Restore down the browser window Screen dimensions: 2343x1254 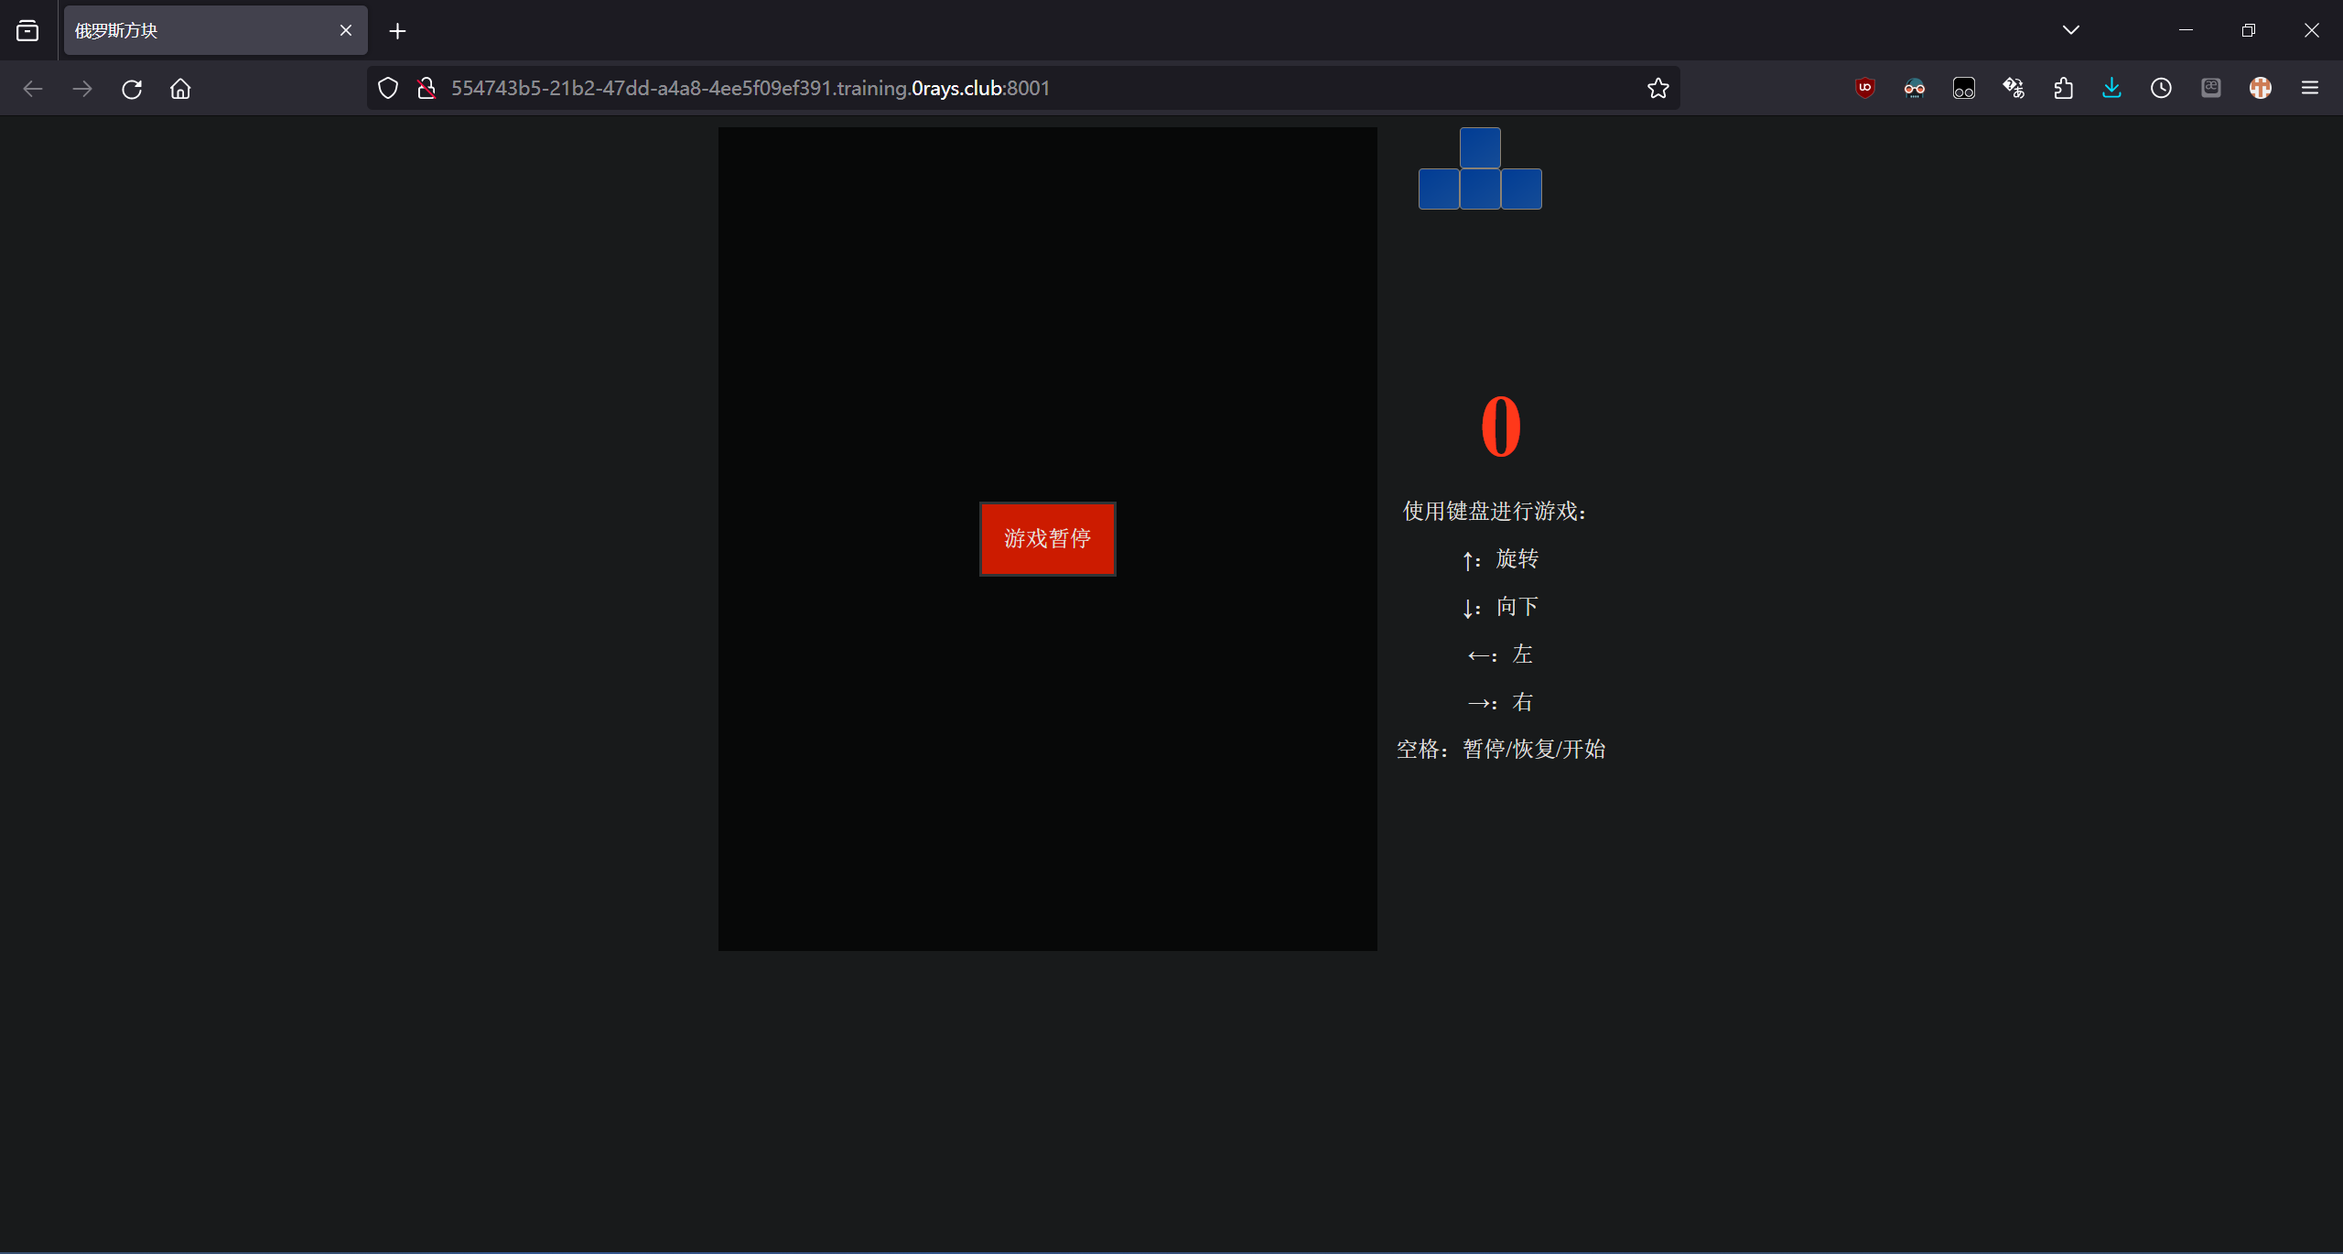[2249, 30]
